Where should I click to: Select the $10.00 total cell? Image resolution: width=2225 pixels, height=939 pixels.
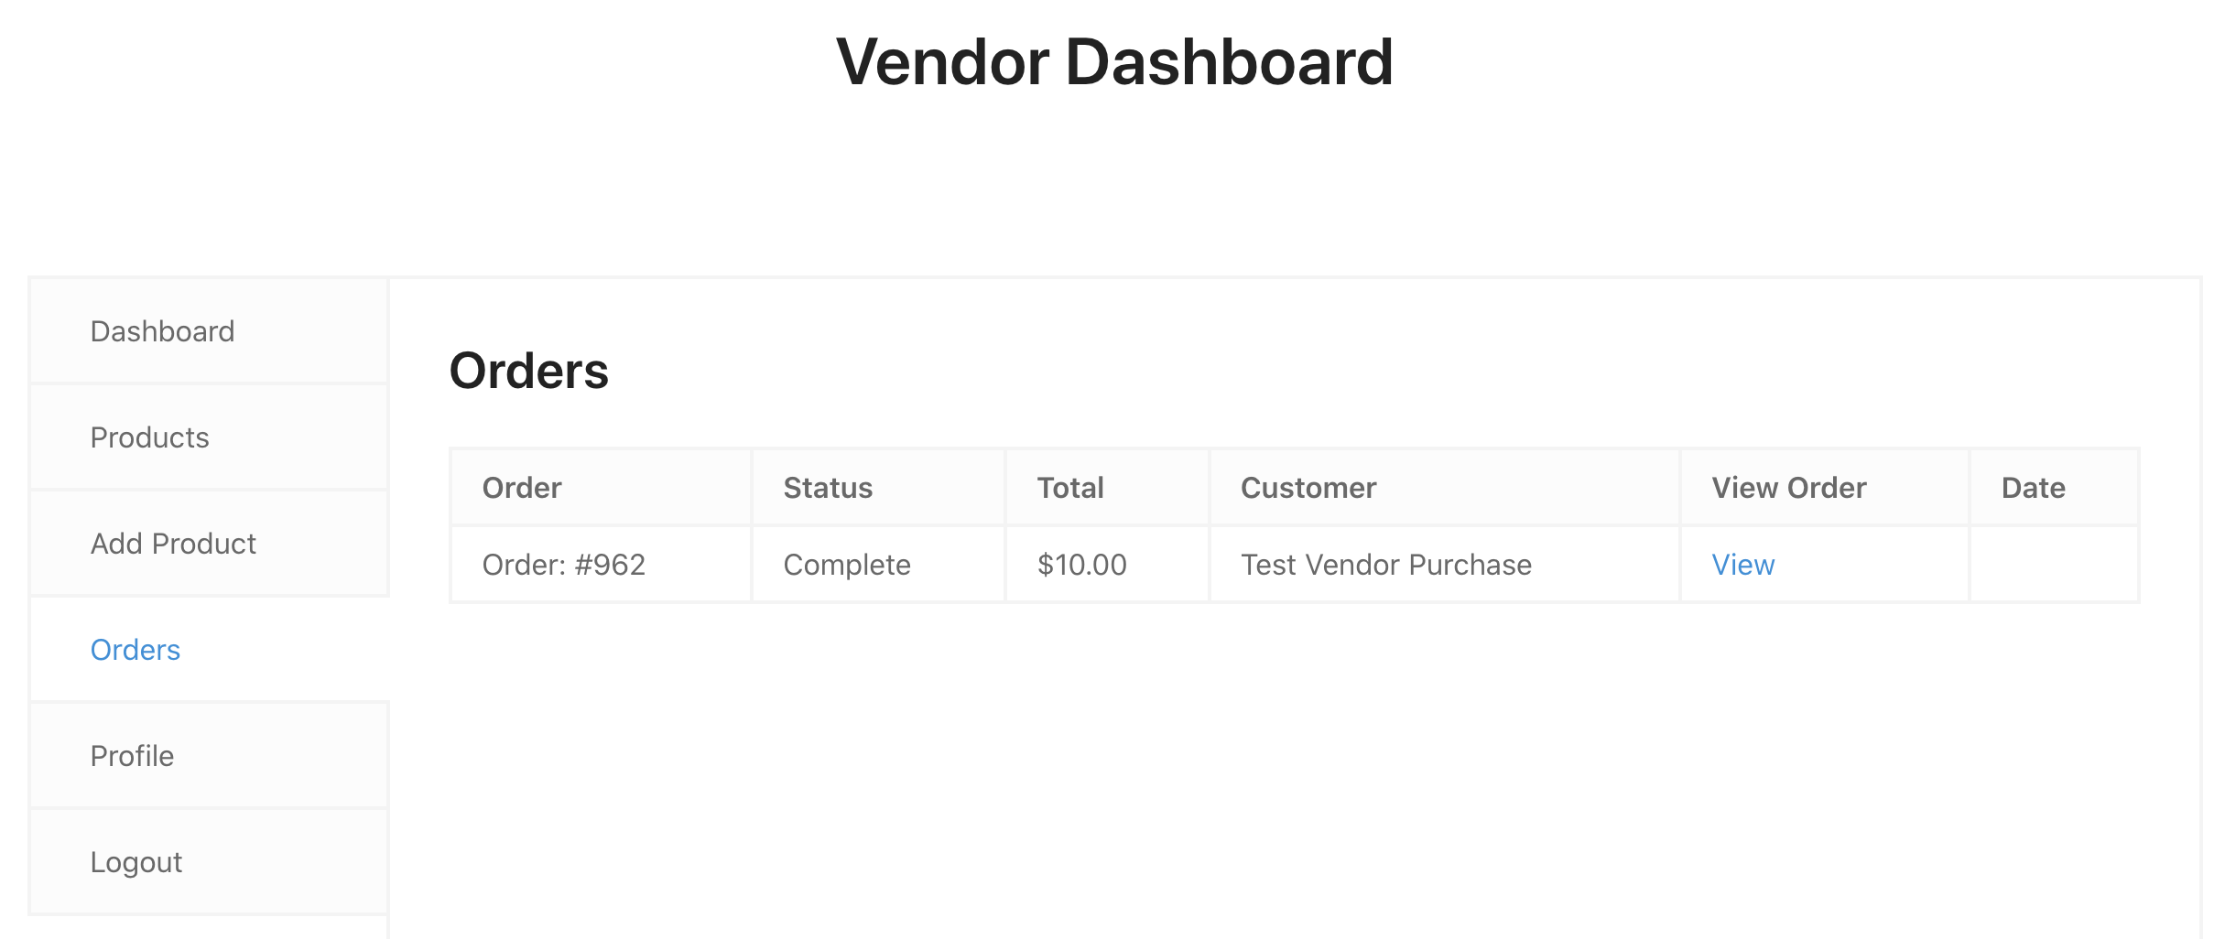click(x=1082, y=565)
